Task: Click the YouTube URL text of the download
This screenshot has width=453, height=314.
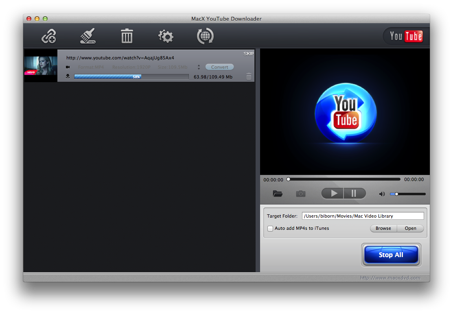Action: pyautogui.click(x=120, y=58)
